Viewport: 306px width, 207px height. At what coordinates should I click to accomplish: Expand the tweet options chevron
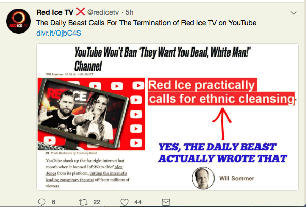coord(294,13)
